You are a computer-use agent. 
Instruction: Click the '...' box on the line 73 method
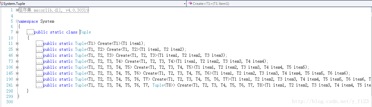click(39, 61)
